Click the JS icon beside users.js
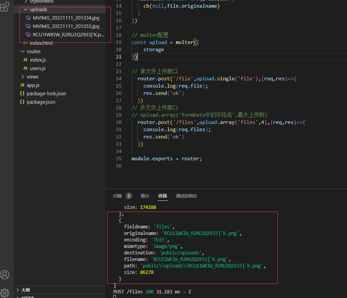The image size is (347, 298). click(25, 68)
